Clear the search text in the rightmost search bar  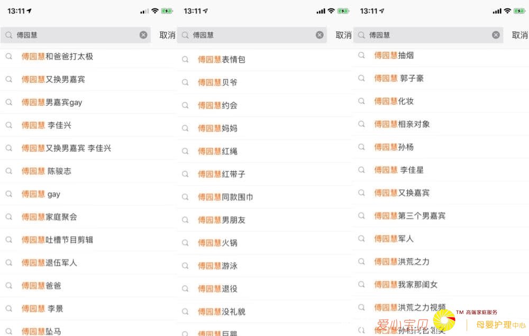point(496,35)
